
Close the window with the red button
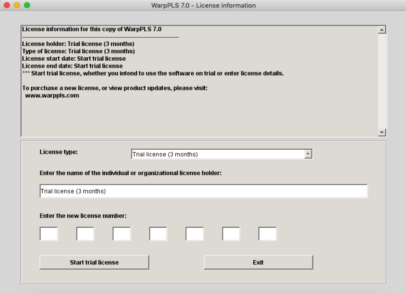pos(7,5)
